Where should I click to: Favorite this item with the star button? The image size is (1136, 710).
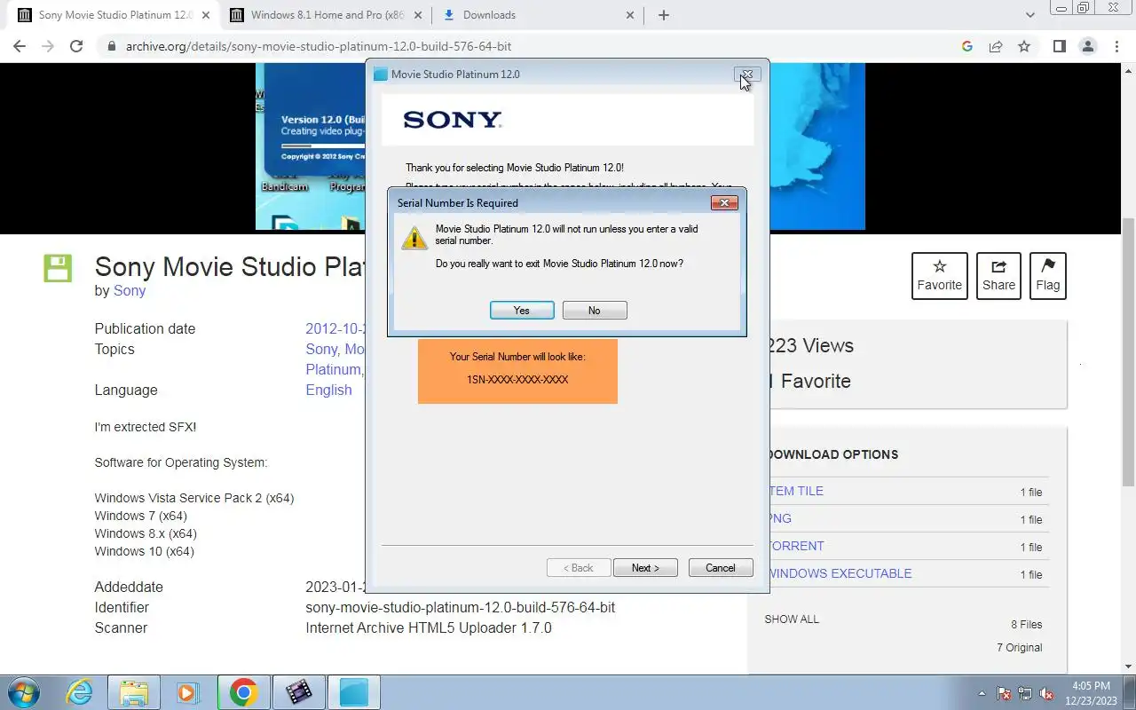pyautogui.click(x=940, y=276)
